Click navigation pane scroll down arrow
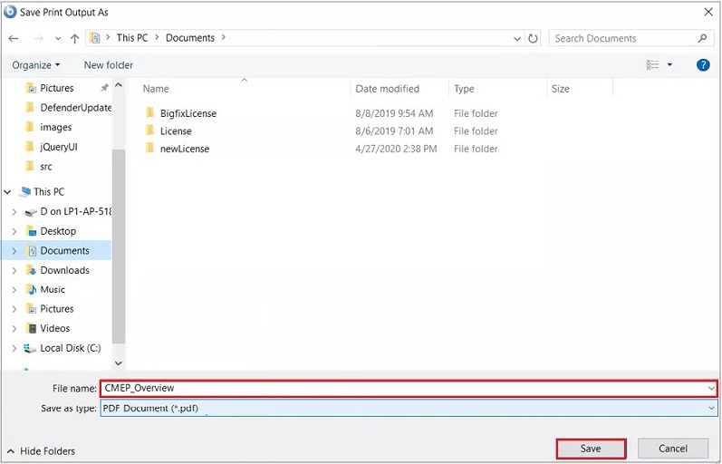 [x=119, y=363]
